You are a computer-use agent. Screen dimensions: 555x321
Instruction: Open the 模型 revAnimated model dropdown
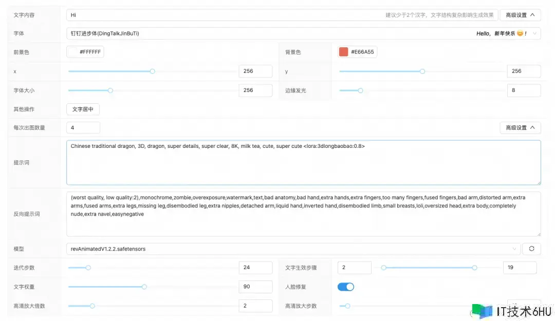[293, 249]
